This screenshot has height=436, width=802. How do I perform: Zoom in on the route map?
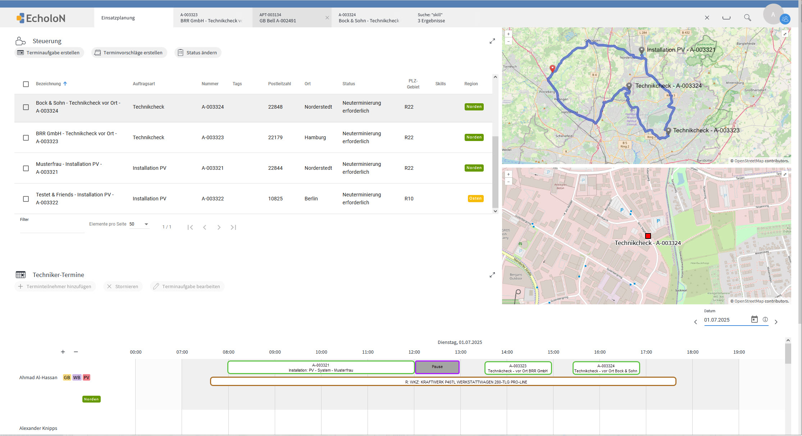coord(508,34)
